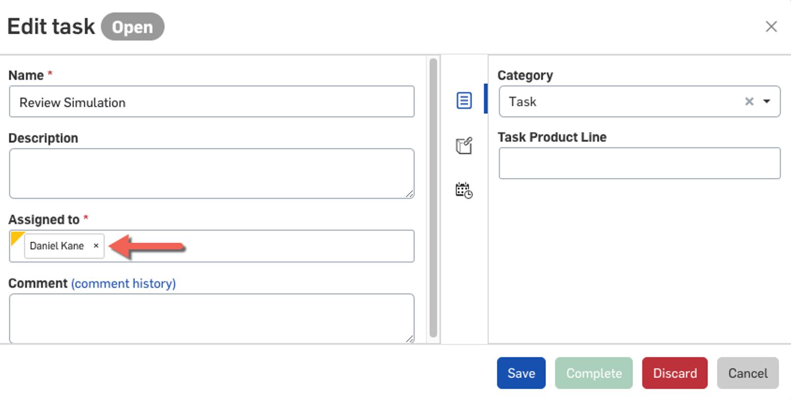Click the Category field showing Task

[x=618, y=101]
